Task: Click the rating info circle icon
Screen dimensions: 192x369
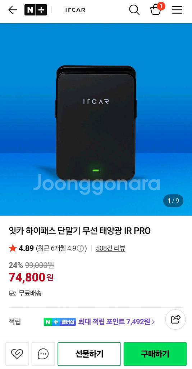Action: [x=81, y=248]
